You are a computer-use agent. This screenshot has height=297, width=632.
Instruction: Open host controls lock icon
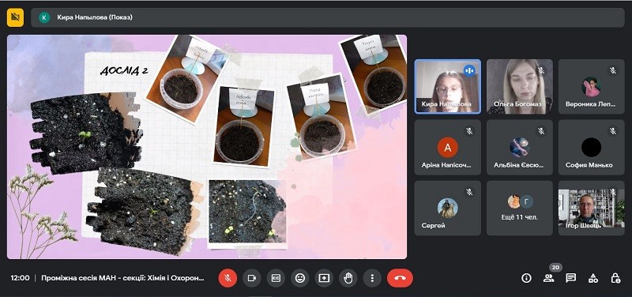[x=615, y=278]
